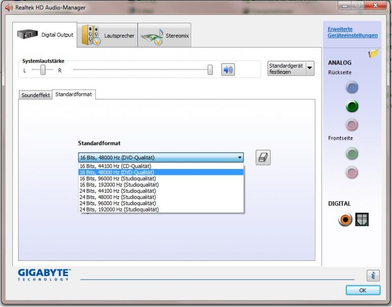Image resolution: width=392 pixels, height=307 pixels.
Task: Open the Standardgerät festlegen dropdown arrow
Action: pyautogui.click(x=310, y=68)
